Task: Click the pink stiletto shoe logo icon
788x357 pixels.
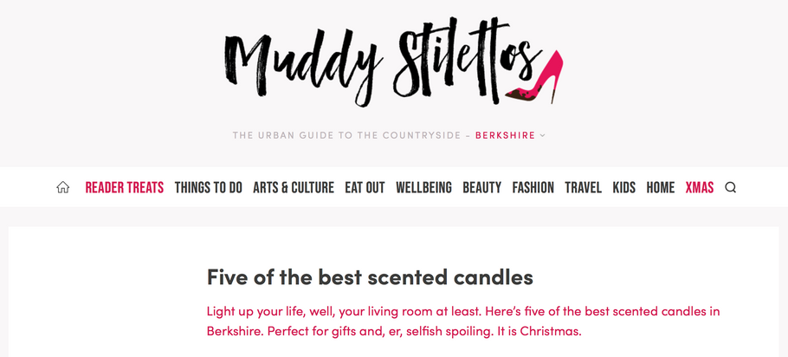Action: tap(537, 76)
